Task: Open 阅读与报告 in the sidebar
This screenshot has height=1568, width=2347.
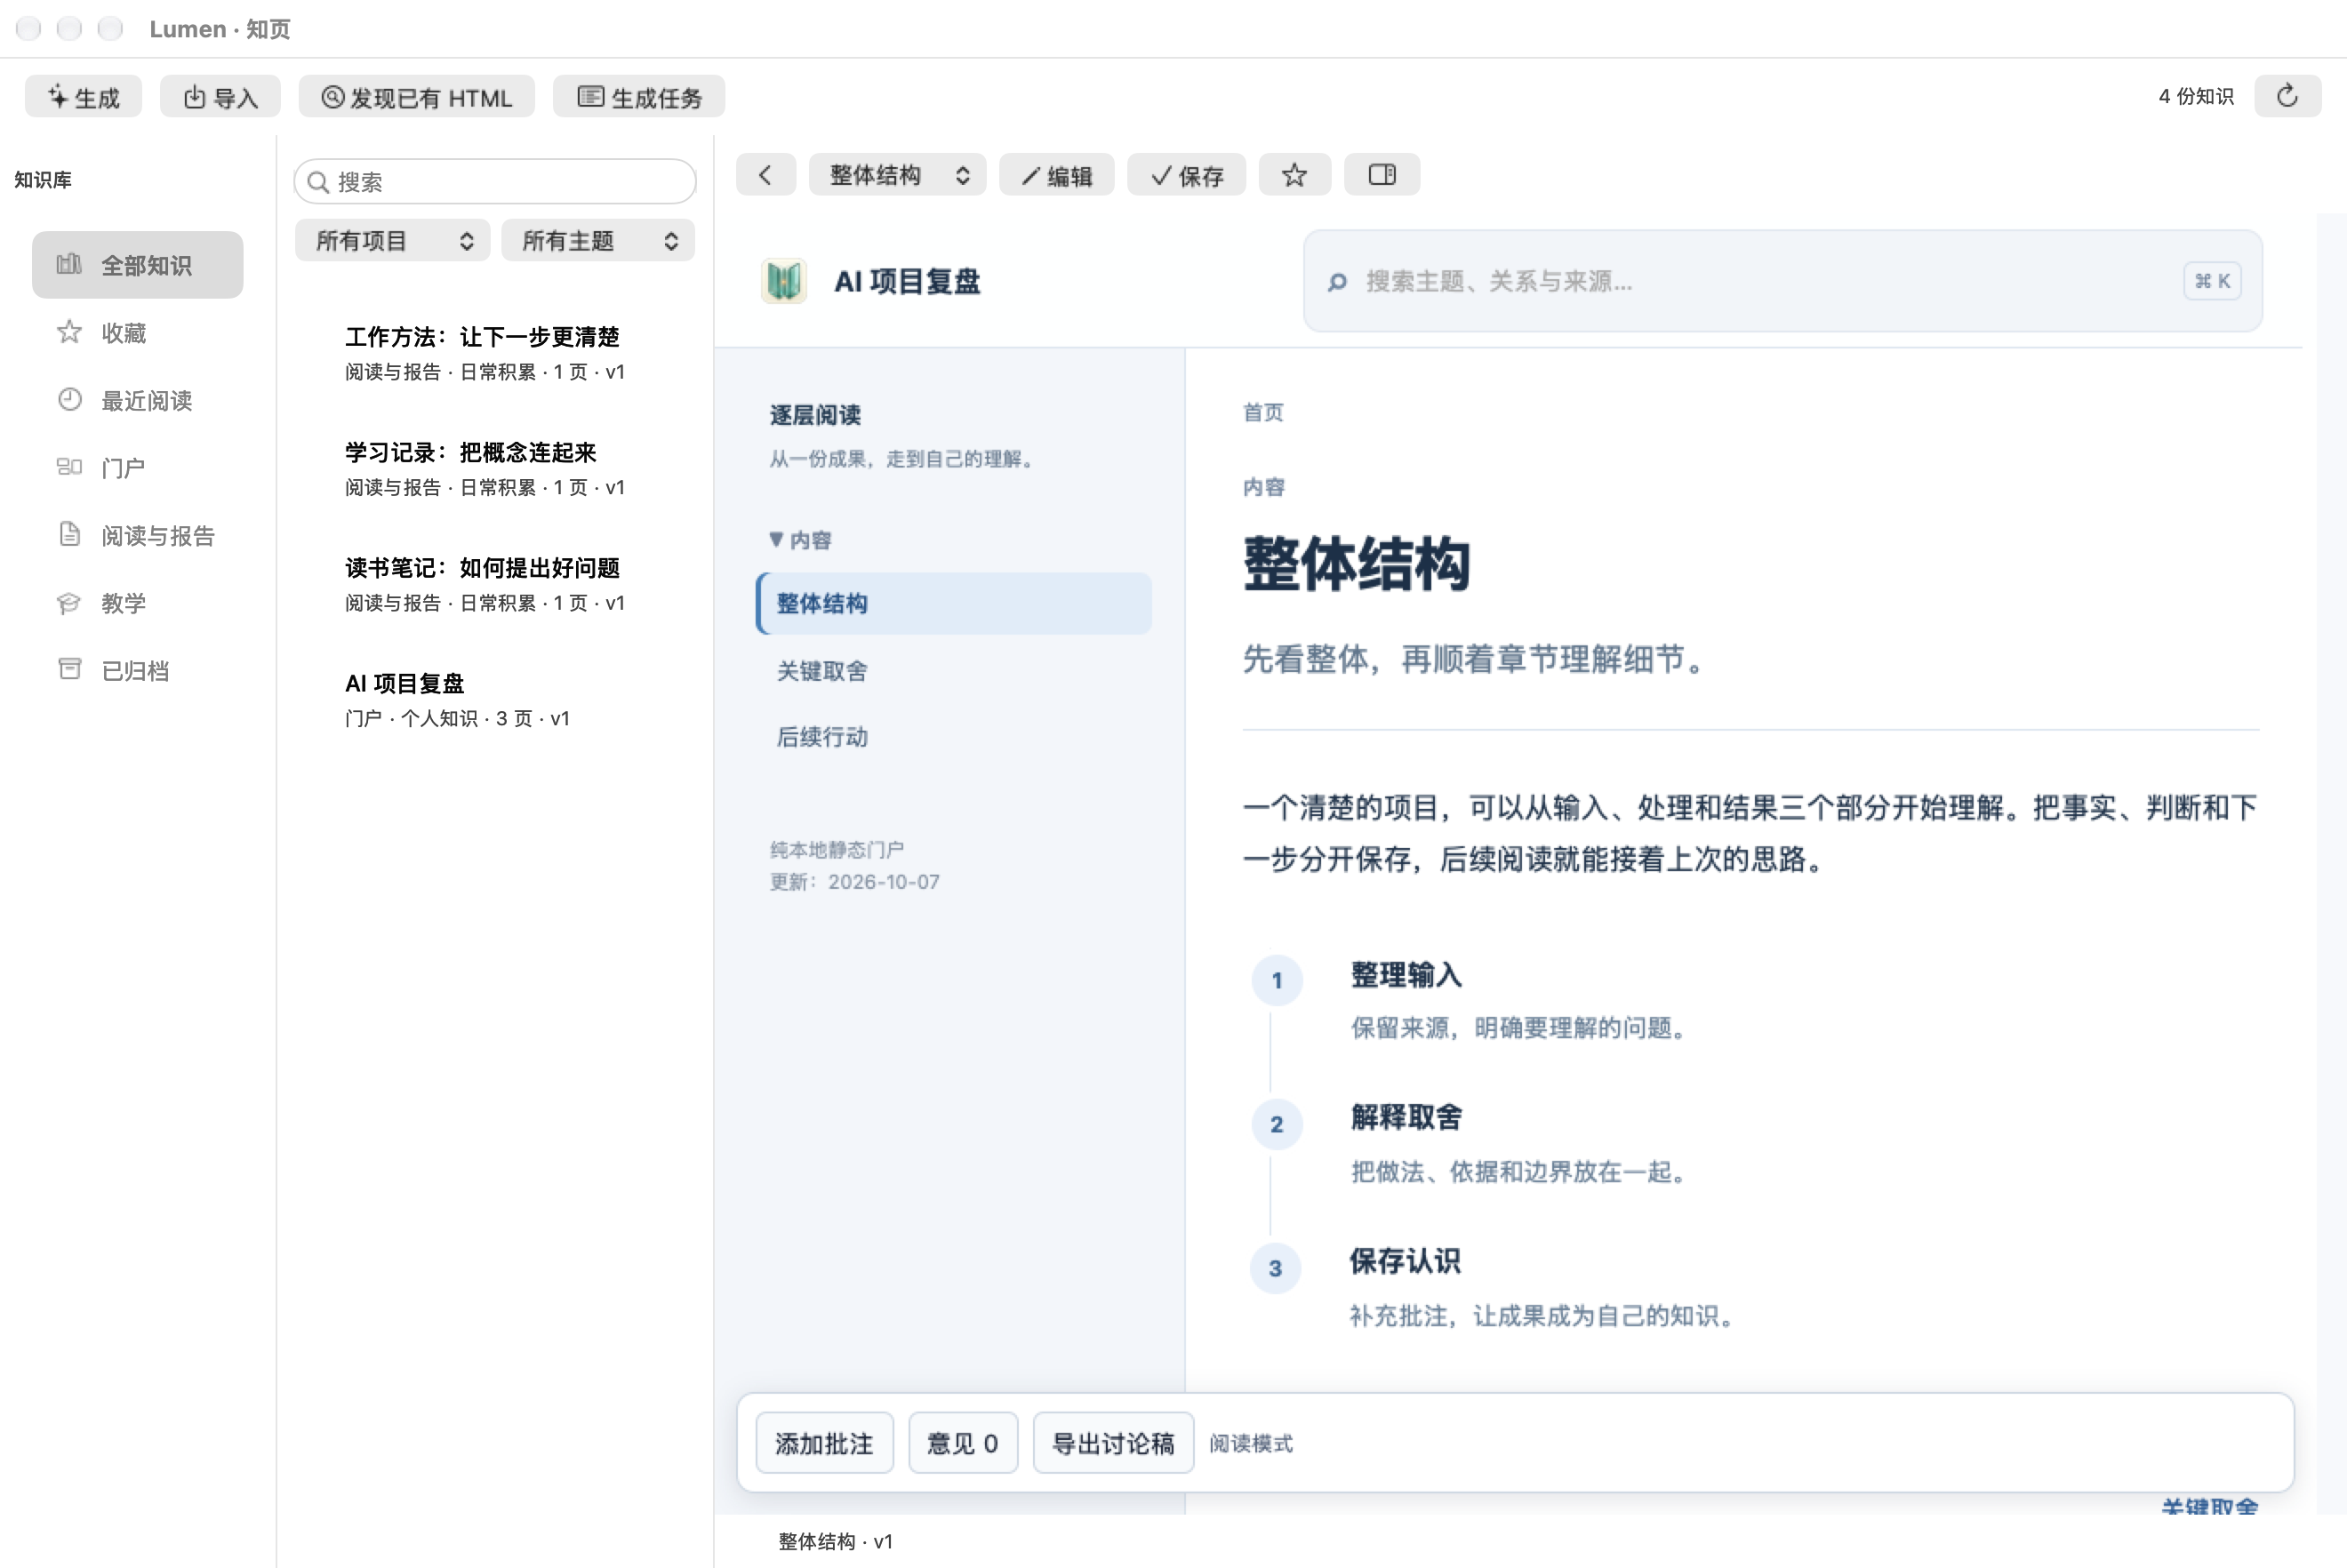Action: pyautogui.click(x=138, y=535)
